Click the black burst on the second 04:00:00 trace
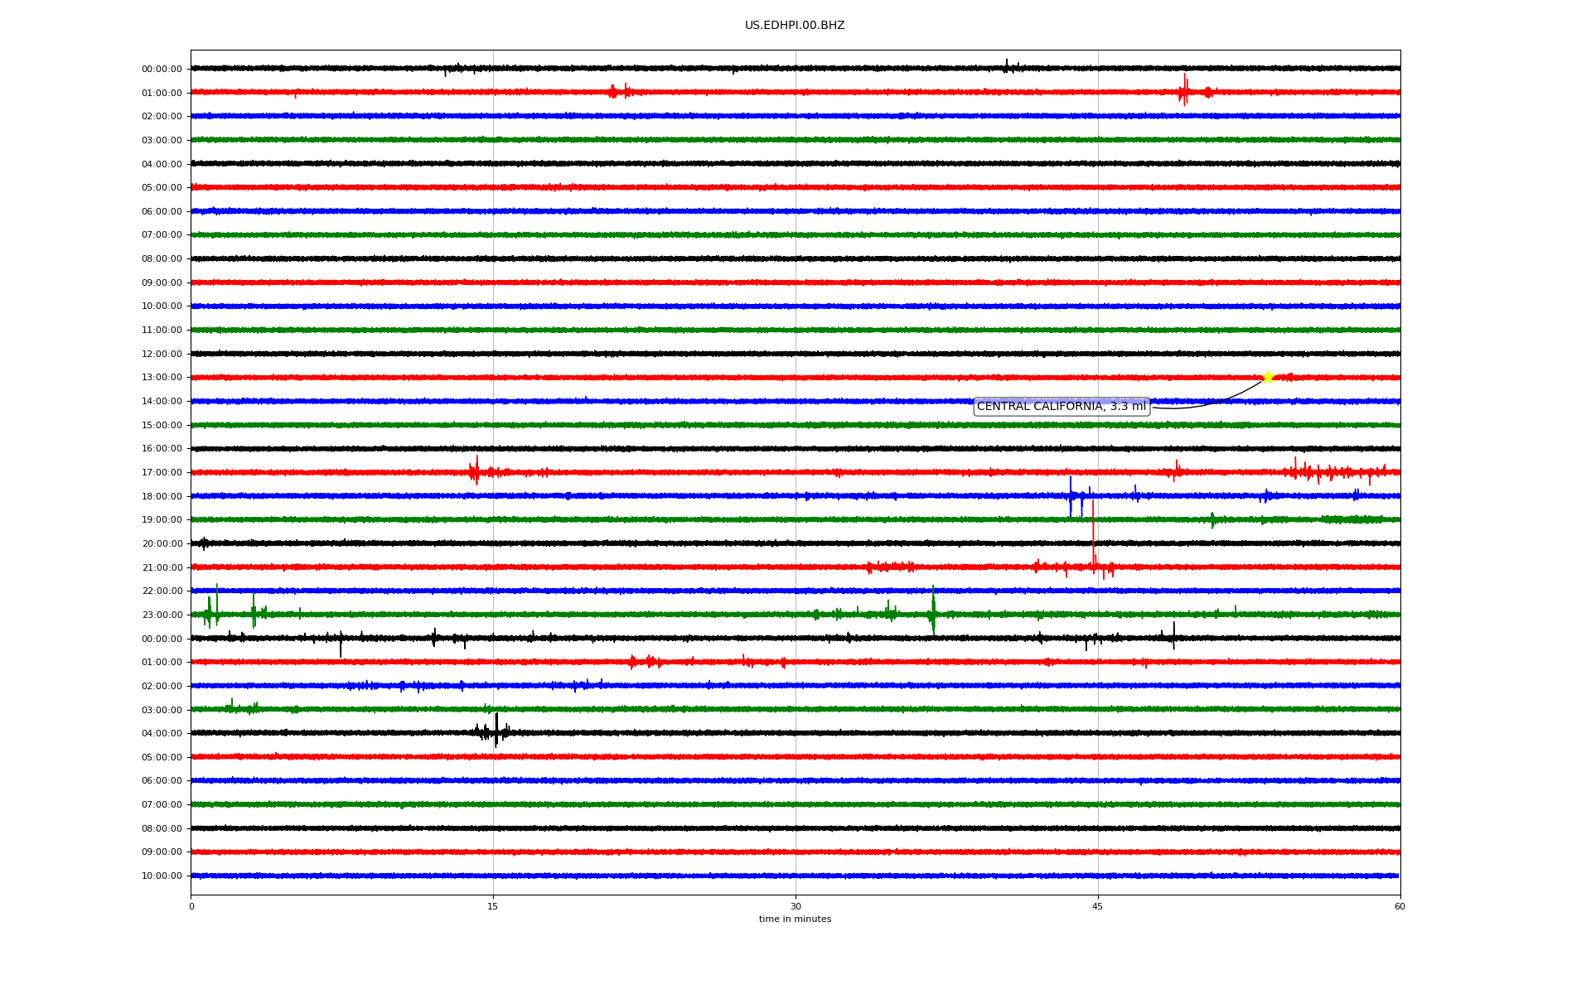This screenshot has height=994, width=1591. coord(496,731)
